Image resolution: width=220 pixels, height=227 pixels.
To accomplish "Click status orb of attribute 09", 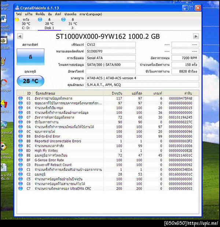I will pyautogui.click(x=21, y=122).
